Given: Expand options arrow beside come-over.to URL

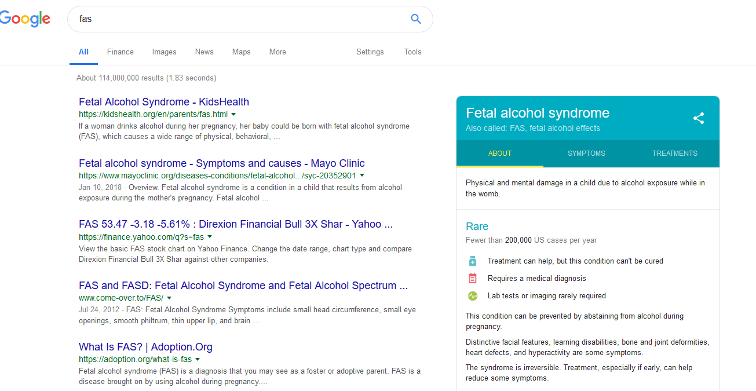Looking at the screenshot, I should (x=169, y=298).
